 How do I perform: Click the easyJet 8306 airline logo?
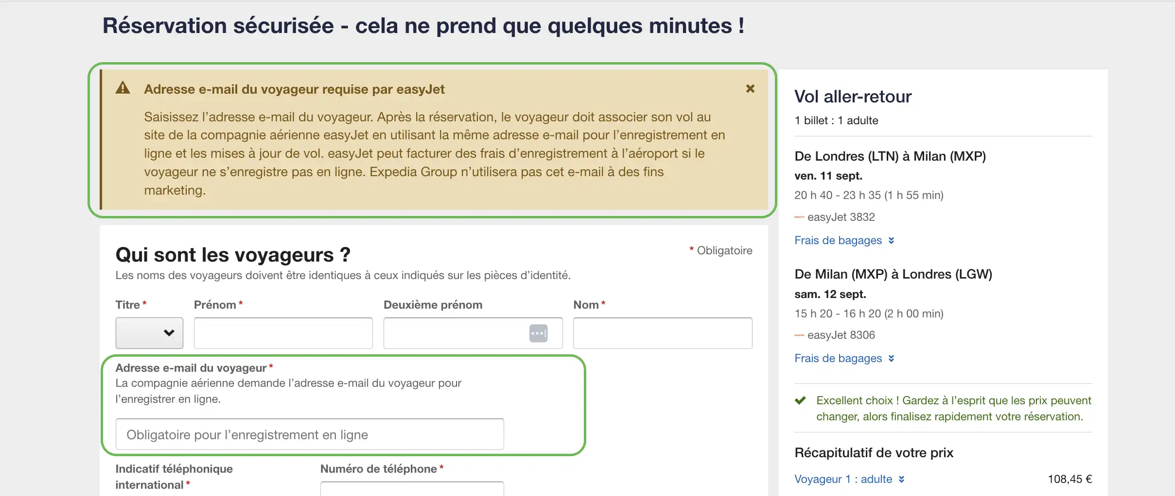(799, 335)
